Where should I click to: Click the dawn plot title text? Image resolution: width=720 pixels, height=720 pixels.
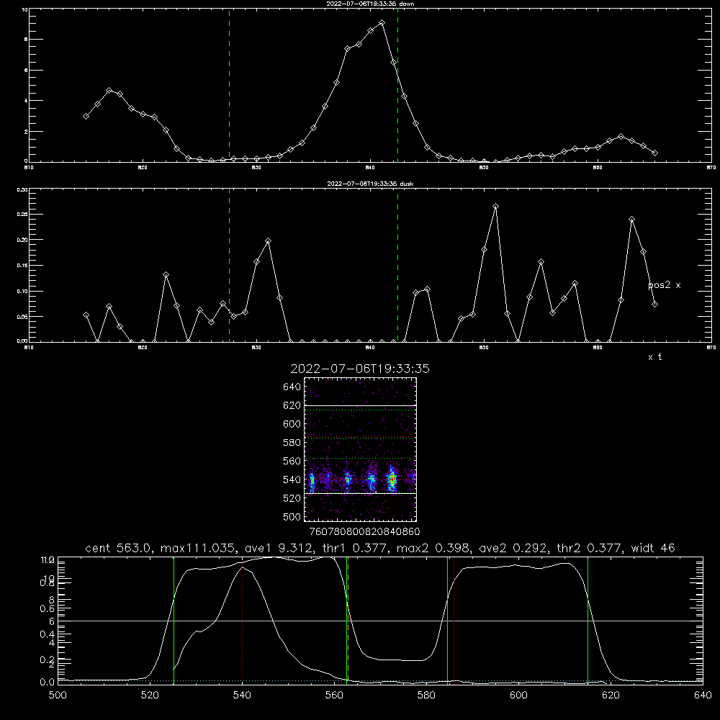370,4
